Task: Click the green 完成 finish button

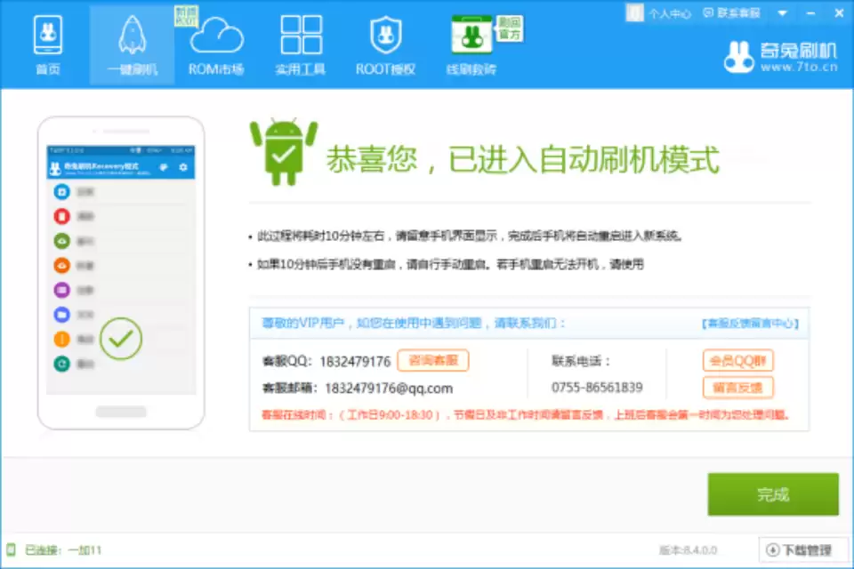Action: (x=772, y=494)
